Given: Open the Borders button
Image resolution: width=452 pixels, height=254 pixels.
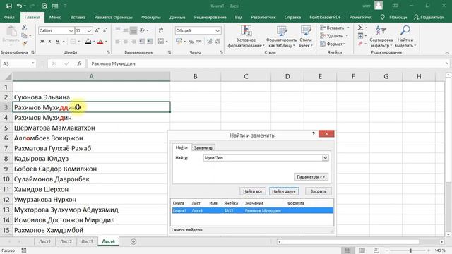Looking at the screenshot, I should [73, 42].
